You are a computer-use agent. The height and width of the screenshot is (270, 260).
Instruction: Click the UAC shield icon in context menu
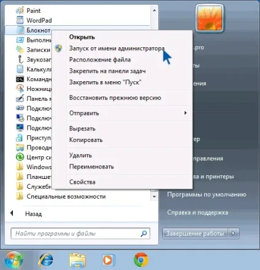click(x=58, y=49)
